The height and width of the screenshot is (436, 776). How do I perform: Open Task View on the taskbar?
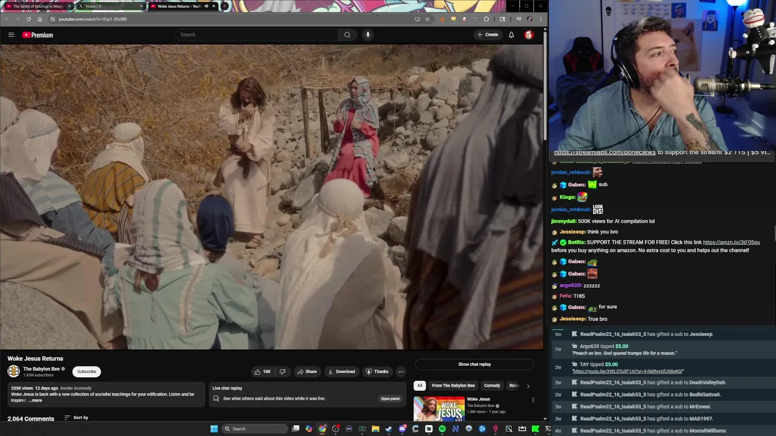(x=295, y=429)
